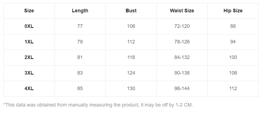The width and height of the screenshot is (267, 118).
Task: Select the 0XL size row label
Action: tap(29, 26)
